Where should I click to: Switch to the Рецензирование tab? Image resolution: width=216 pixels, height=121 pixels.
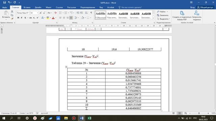[88, 7]
